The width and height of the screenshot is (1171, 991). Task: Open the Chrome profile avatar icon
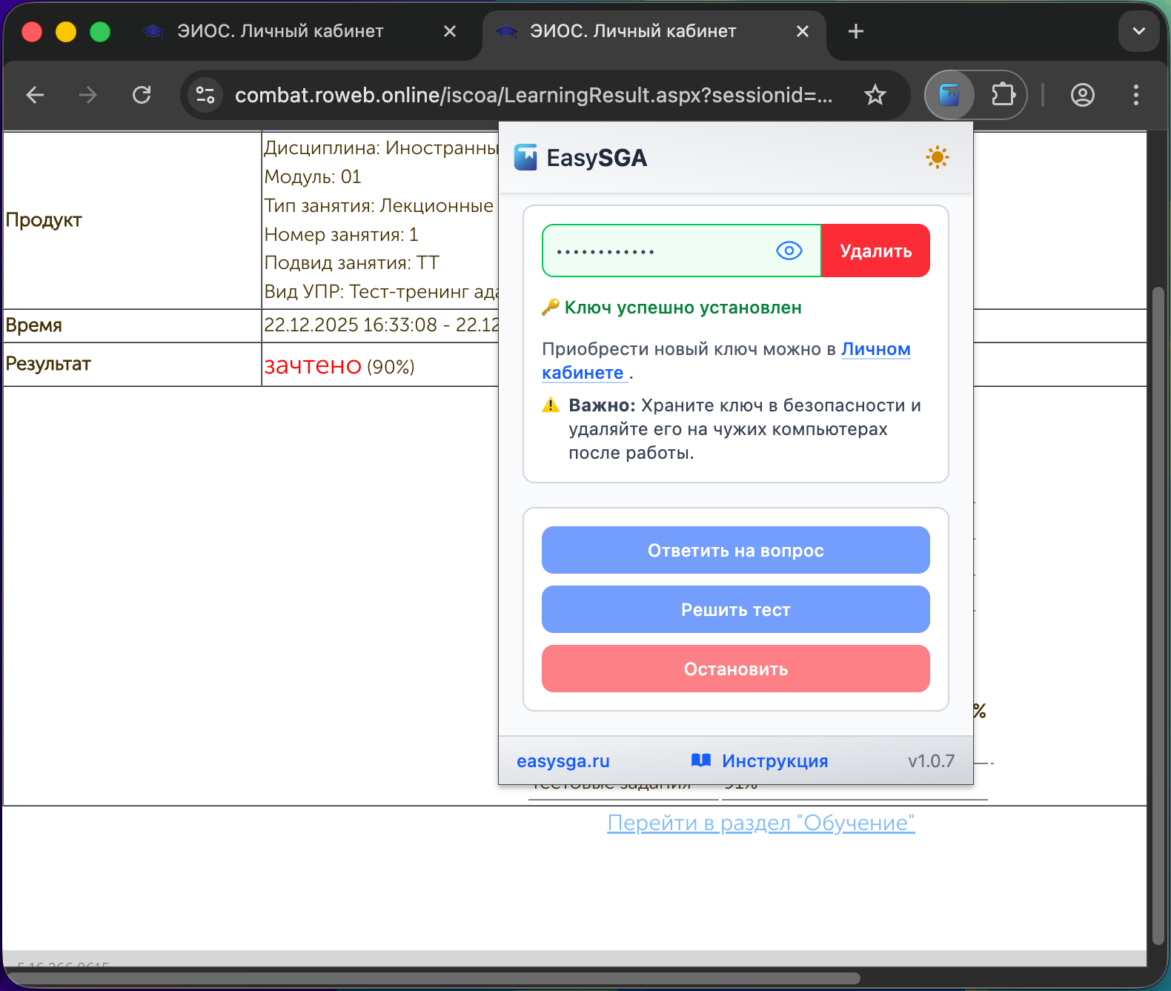point(1082,95)
